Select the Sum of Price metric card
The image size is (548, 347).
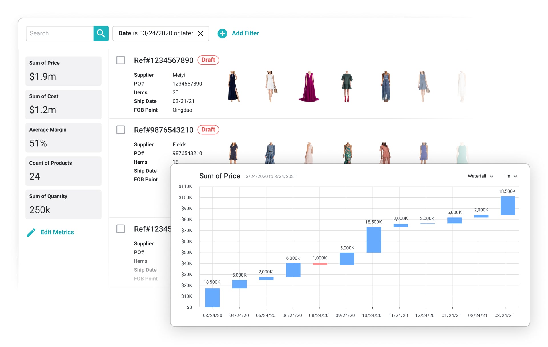[x=63, y=71]
